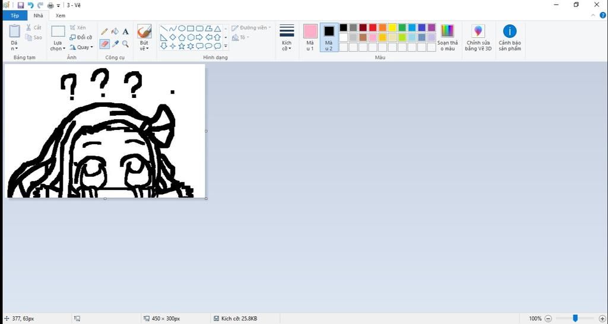Pick the red color swatch
This screenshot has width=608, height=324.
(373, 27)
